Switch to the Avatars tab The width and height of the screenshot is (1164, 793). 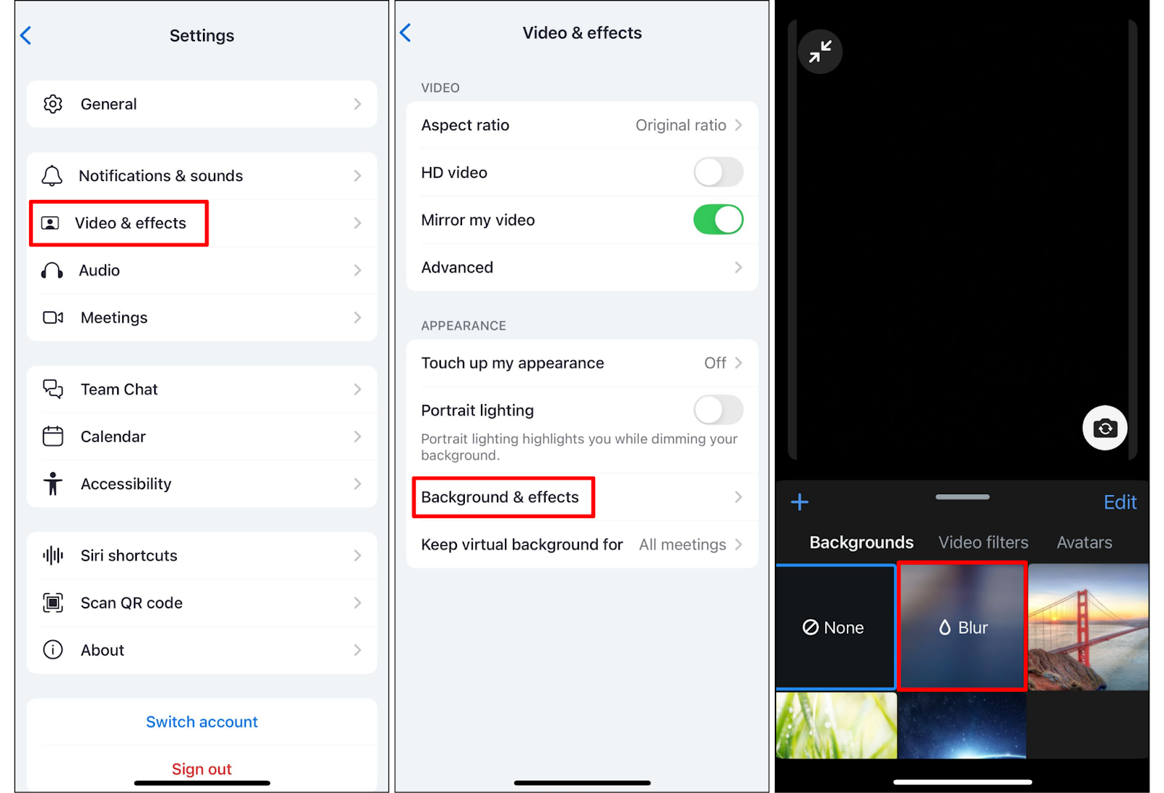[x=1084, y=542]
